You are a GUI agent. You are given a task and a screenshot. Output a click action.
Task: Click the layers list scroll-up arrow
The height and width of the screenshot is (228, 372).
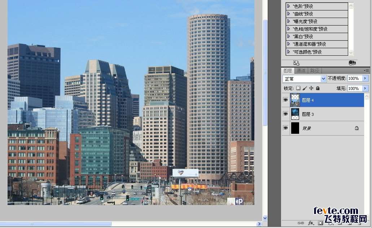tap(367, 96)
